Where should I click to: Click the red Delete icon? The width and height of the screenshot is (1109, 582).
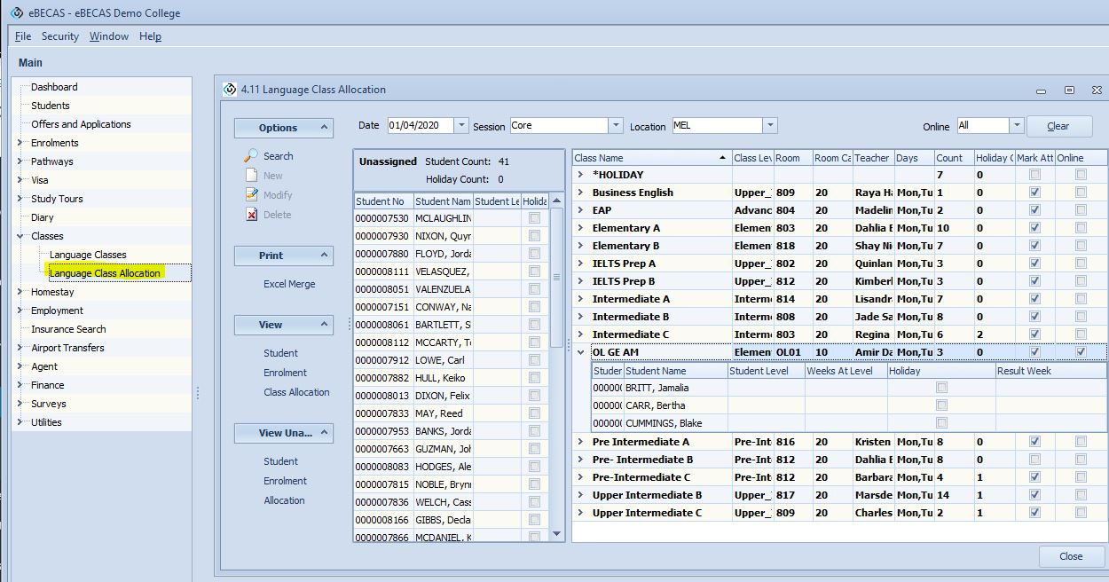pos(252,215)
